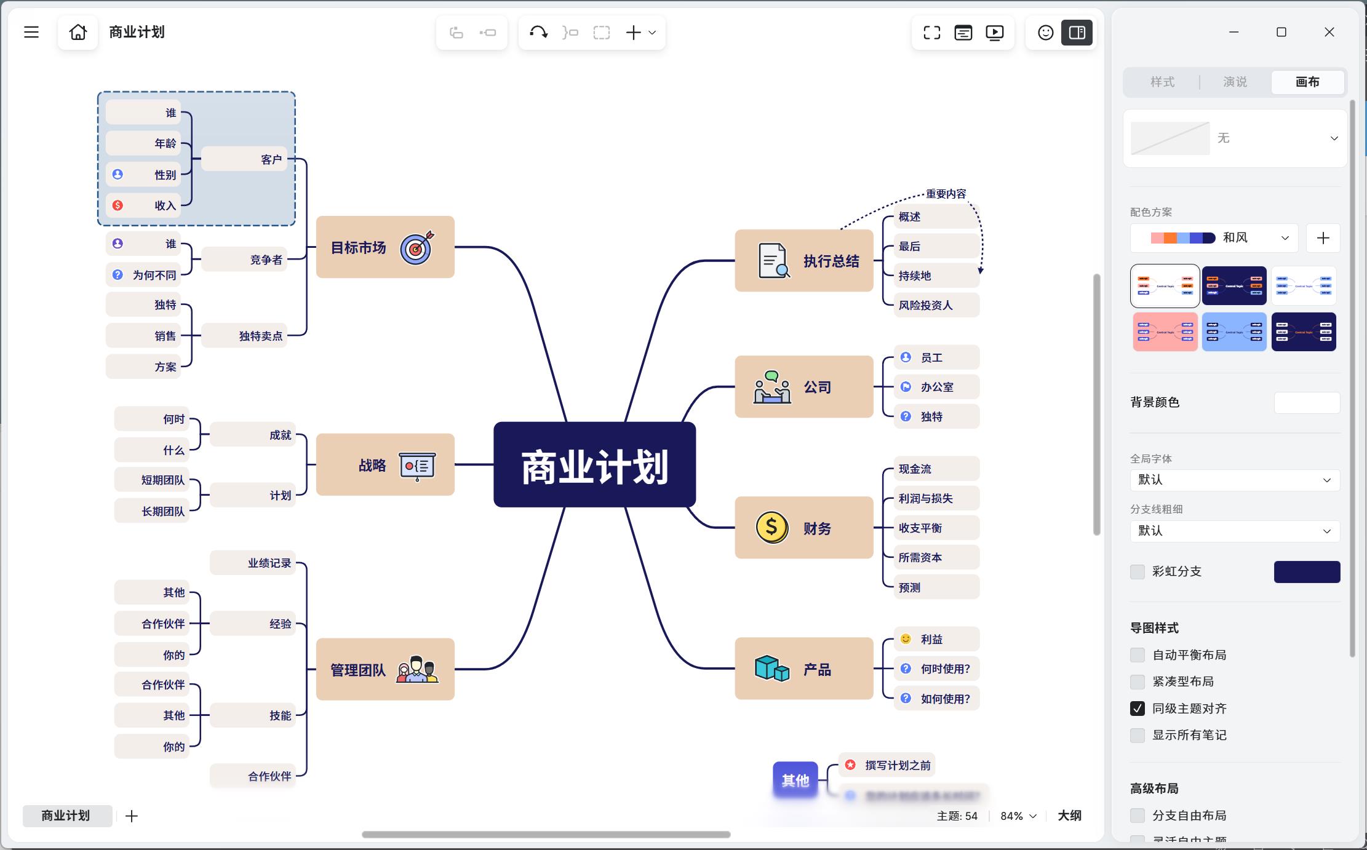Open the 全局字体 dropdown
The width and height of the screenshot is (1367, 850).
(x=1235, y=480)
